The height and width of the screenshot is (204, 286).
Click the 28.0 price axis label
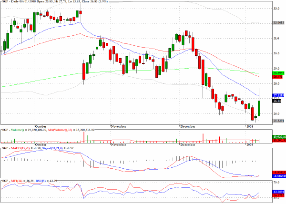pyautogui.click(x=276, y=84)
